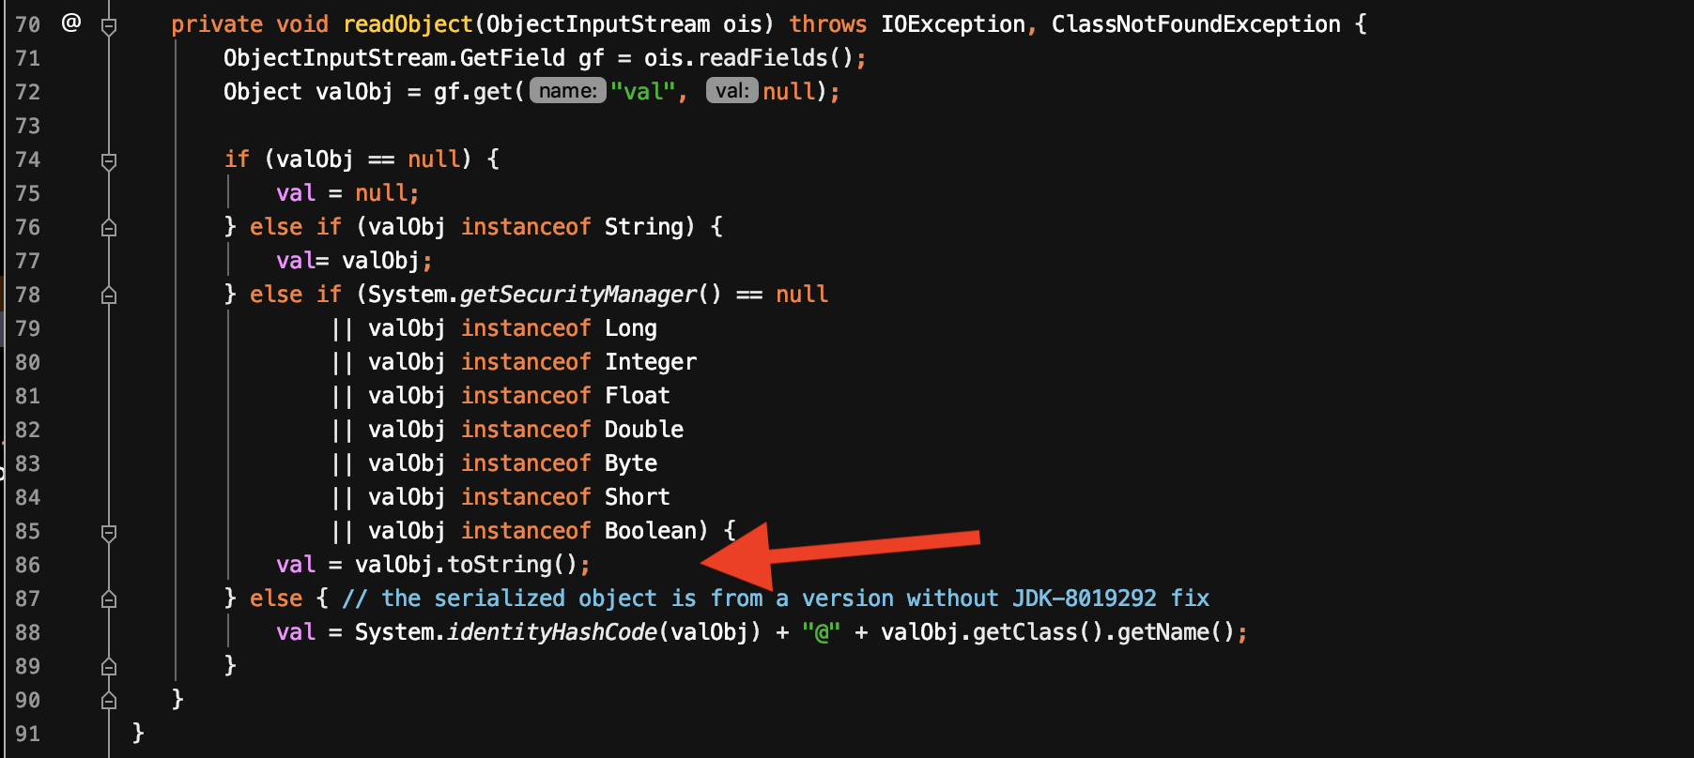
Task: Click the "name:" parameter hint on line 72
Action: point(567,91)
